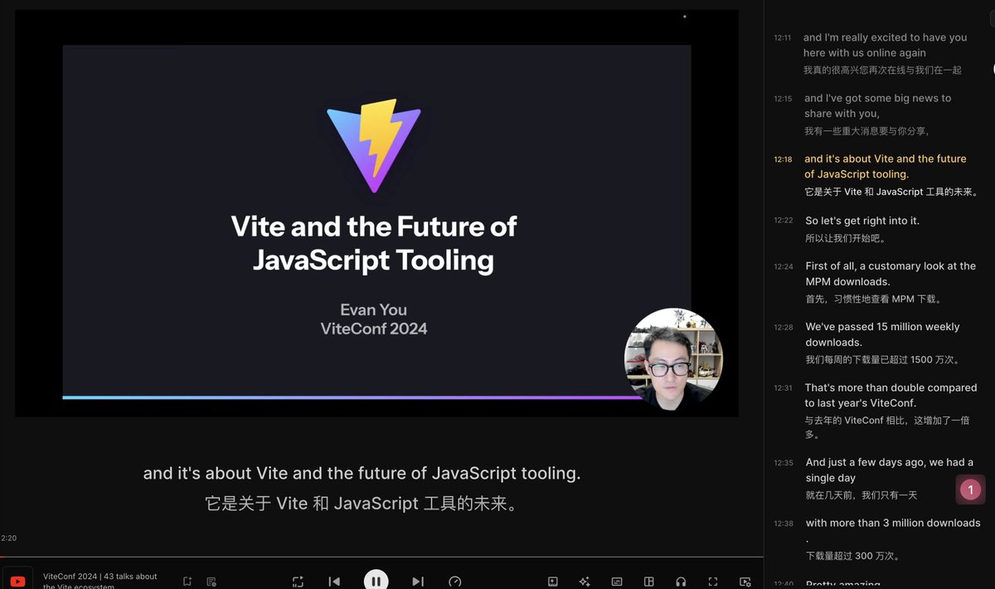Click the 12:28 timestamp in transcript
This screenshot has width=995, height=589.
click(783, 328)
